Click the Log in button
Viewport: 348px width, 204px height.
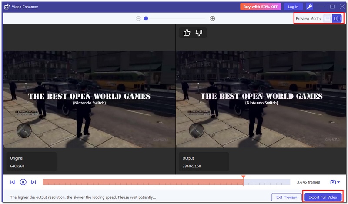pyautogui.click(x=293, y=7)
